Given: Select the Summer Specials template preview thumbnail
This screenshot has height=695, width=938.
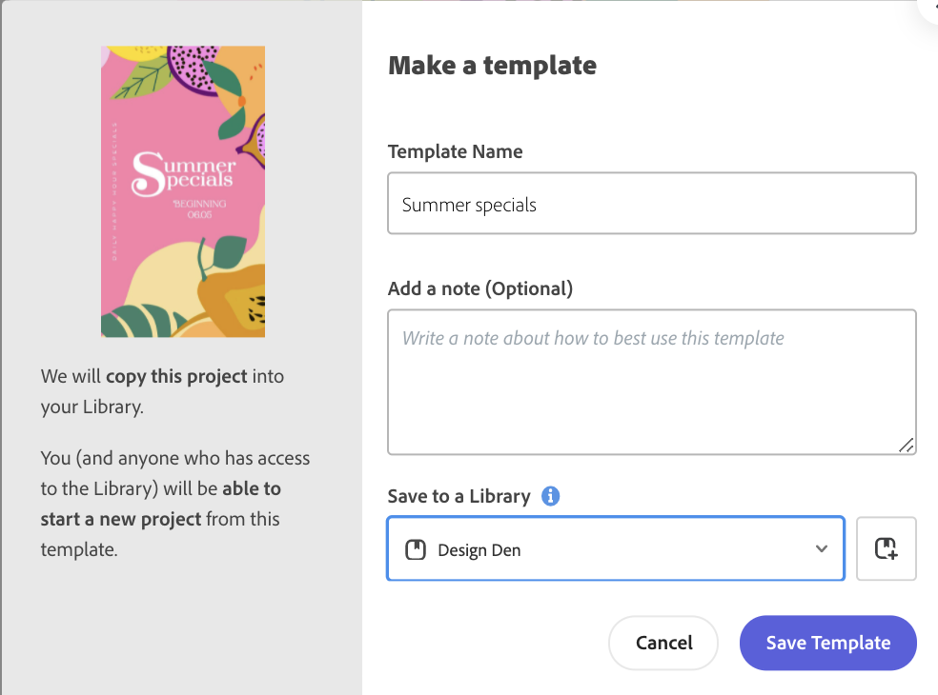Looking at the screenshot, I should click(183, 191).
